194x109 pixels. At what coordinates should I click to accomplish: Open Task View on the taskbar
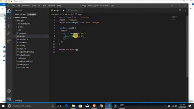pos(59,106)
